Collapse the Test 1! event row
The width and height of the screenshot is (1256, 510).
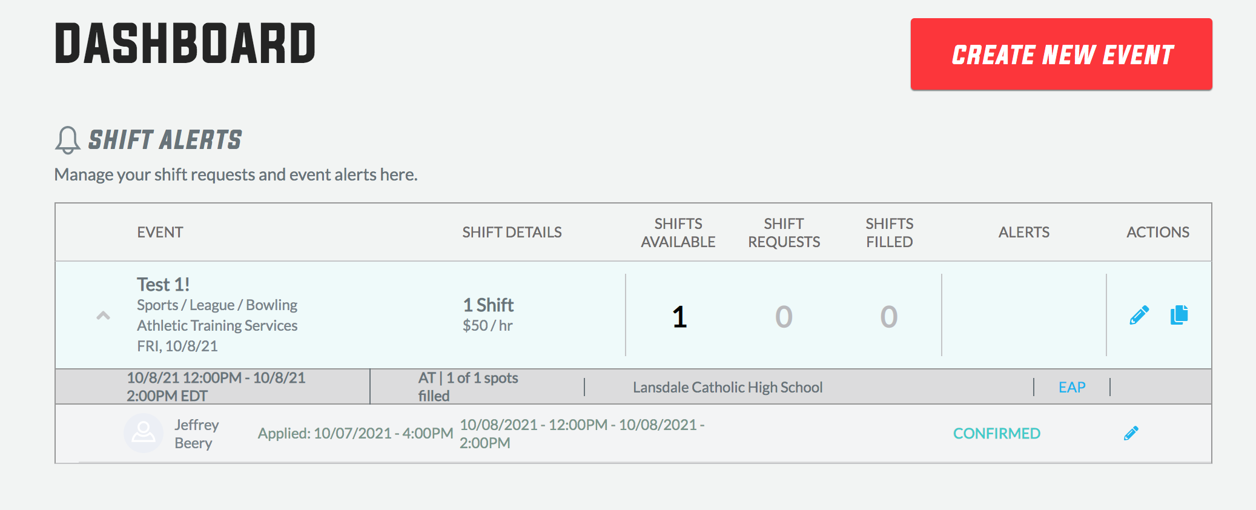104,316
